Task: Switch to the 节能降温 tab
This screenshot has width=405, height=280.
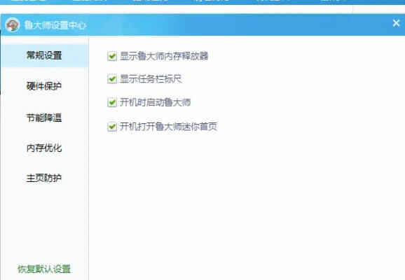Action: [x=44, y=118]
